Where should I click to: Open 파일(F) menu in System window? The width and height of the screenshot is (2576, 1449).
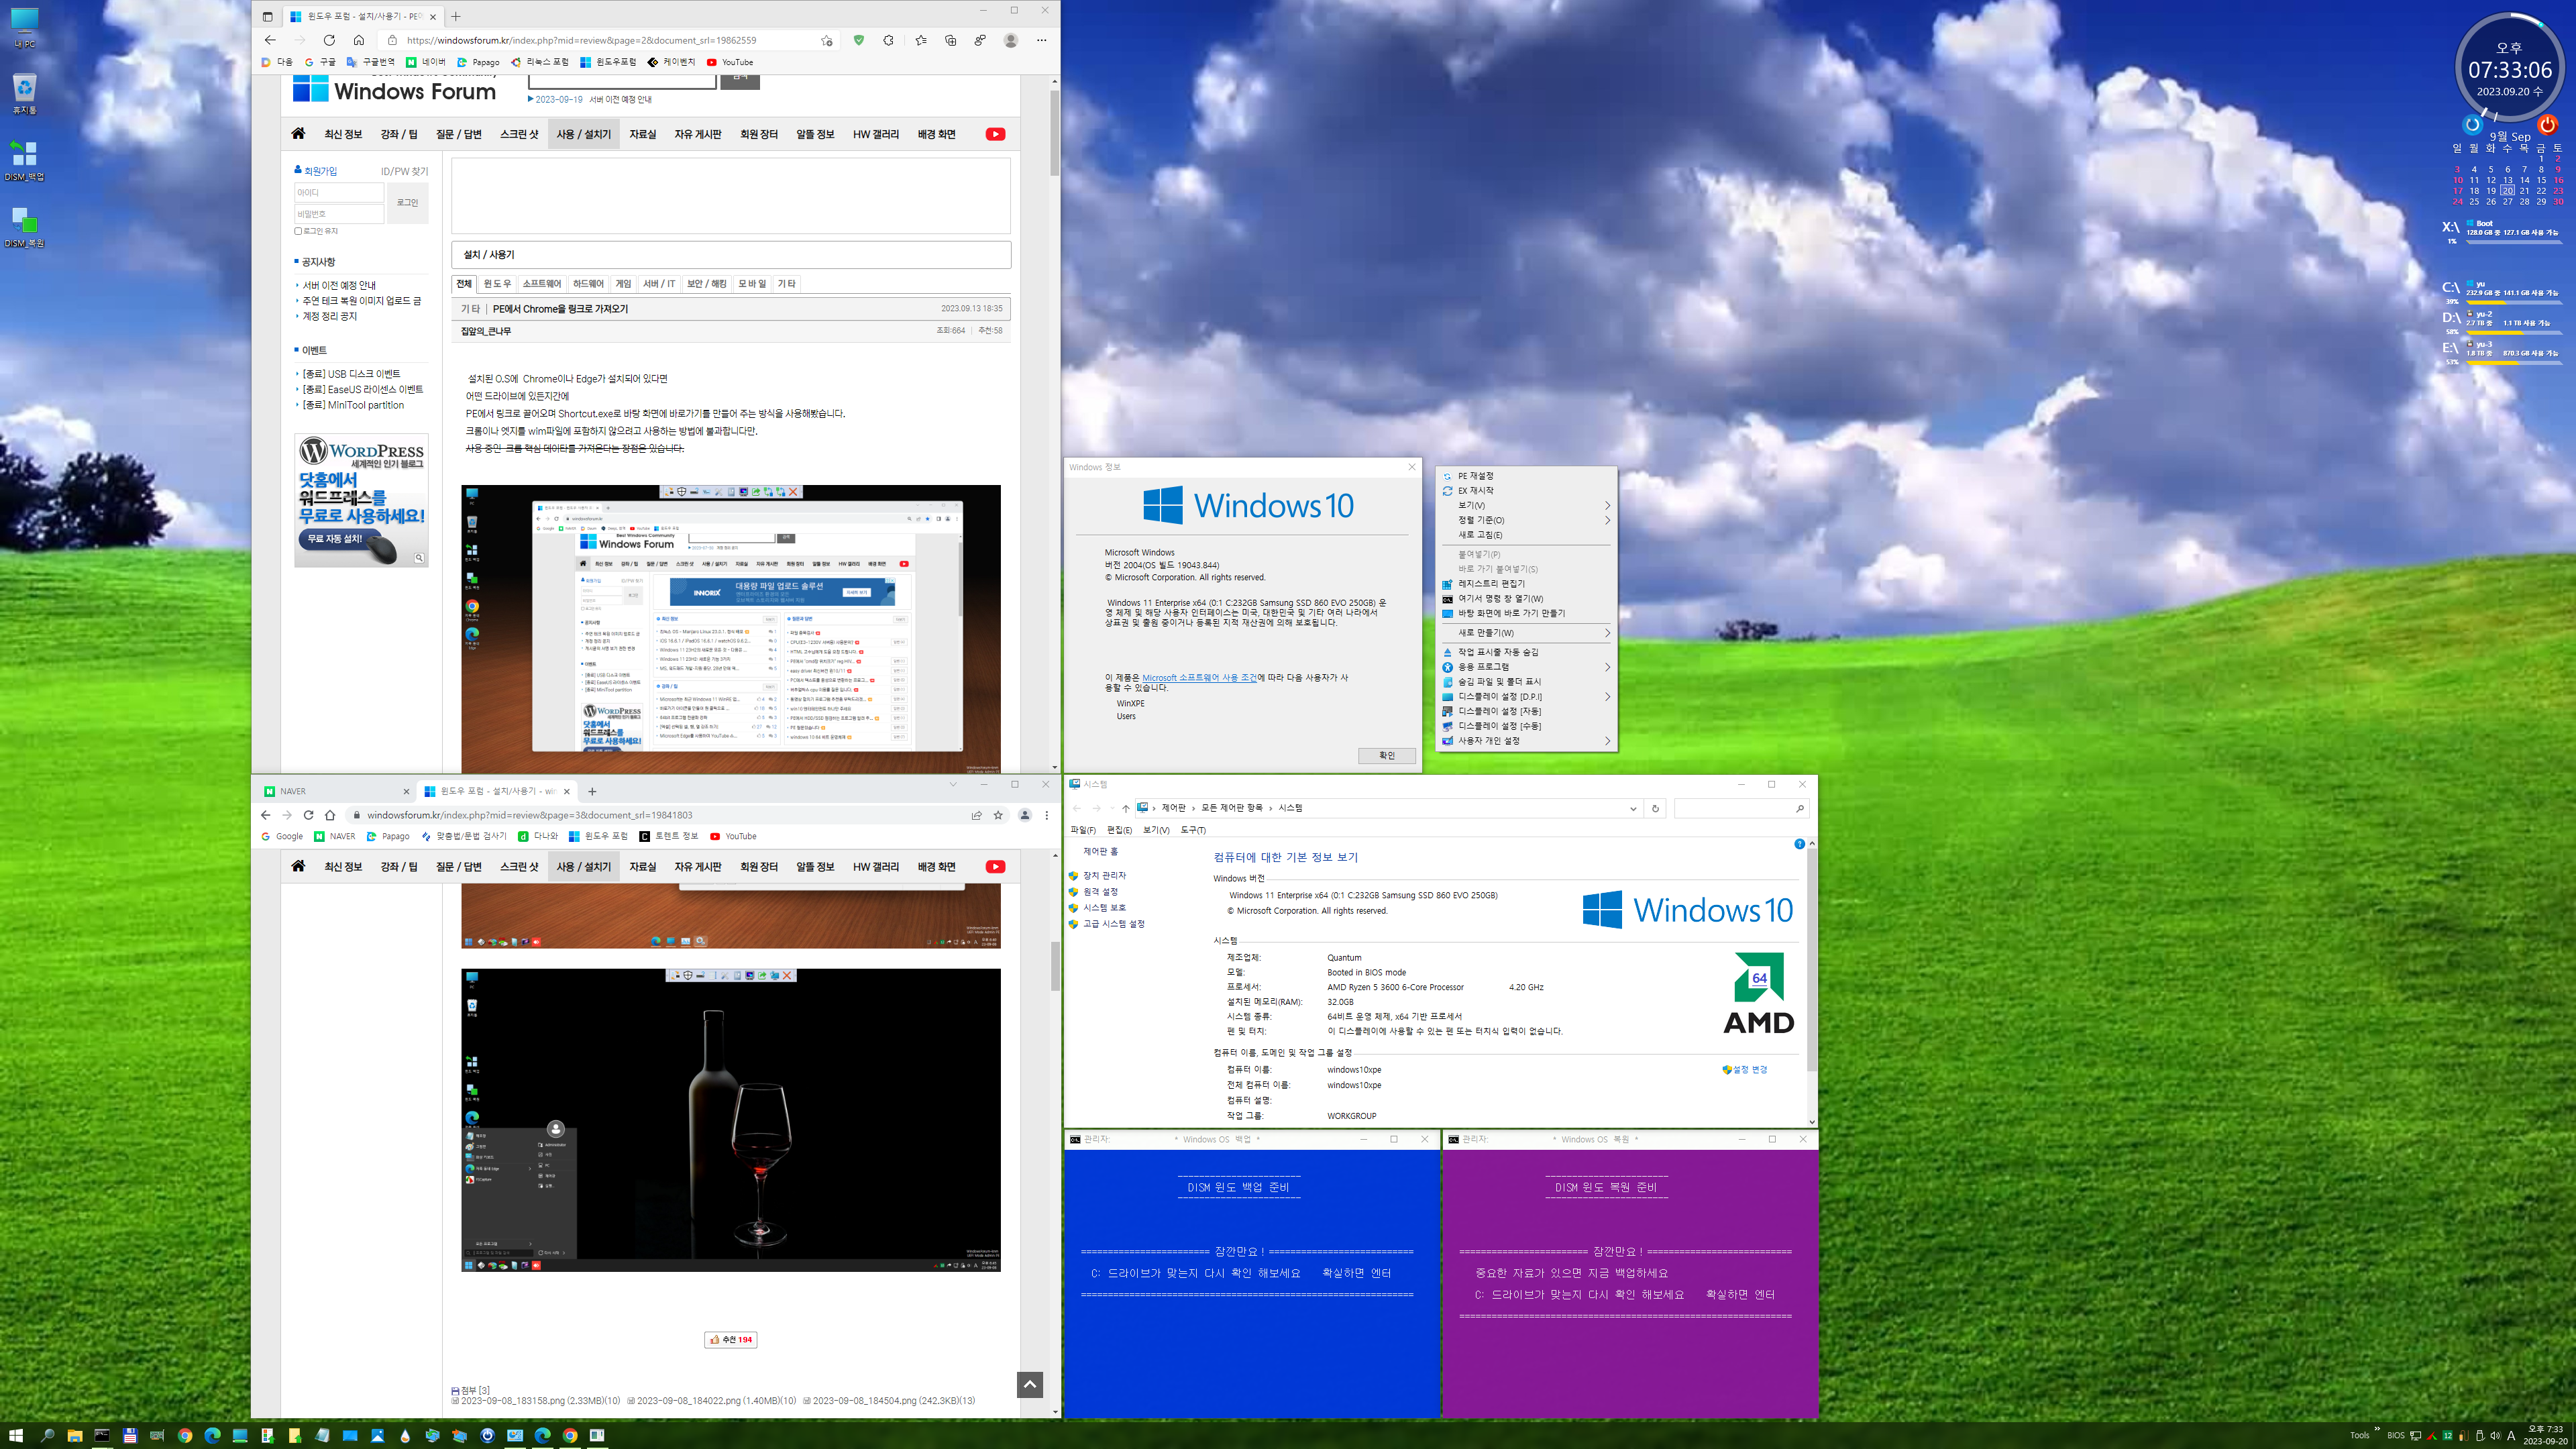tap(1083, 830)
